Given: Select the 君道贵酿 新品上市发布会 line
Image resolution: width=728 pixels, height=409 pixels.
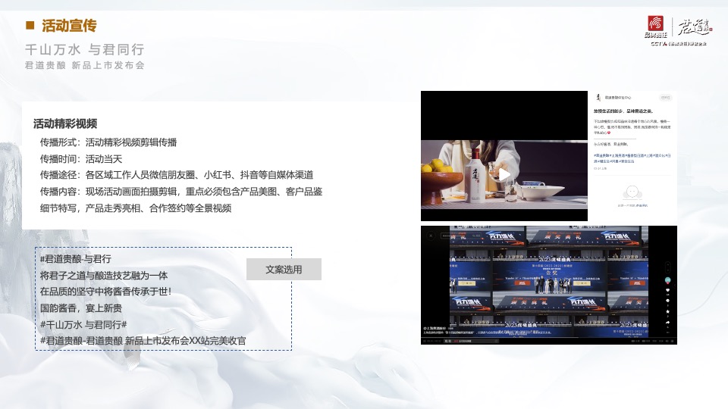Looking at the screenshot, I should [x=84, y=65].
